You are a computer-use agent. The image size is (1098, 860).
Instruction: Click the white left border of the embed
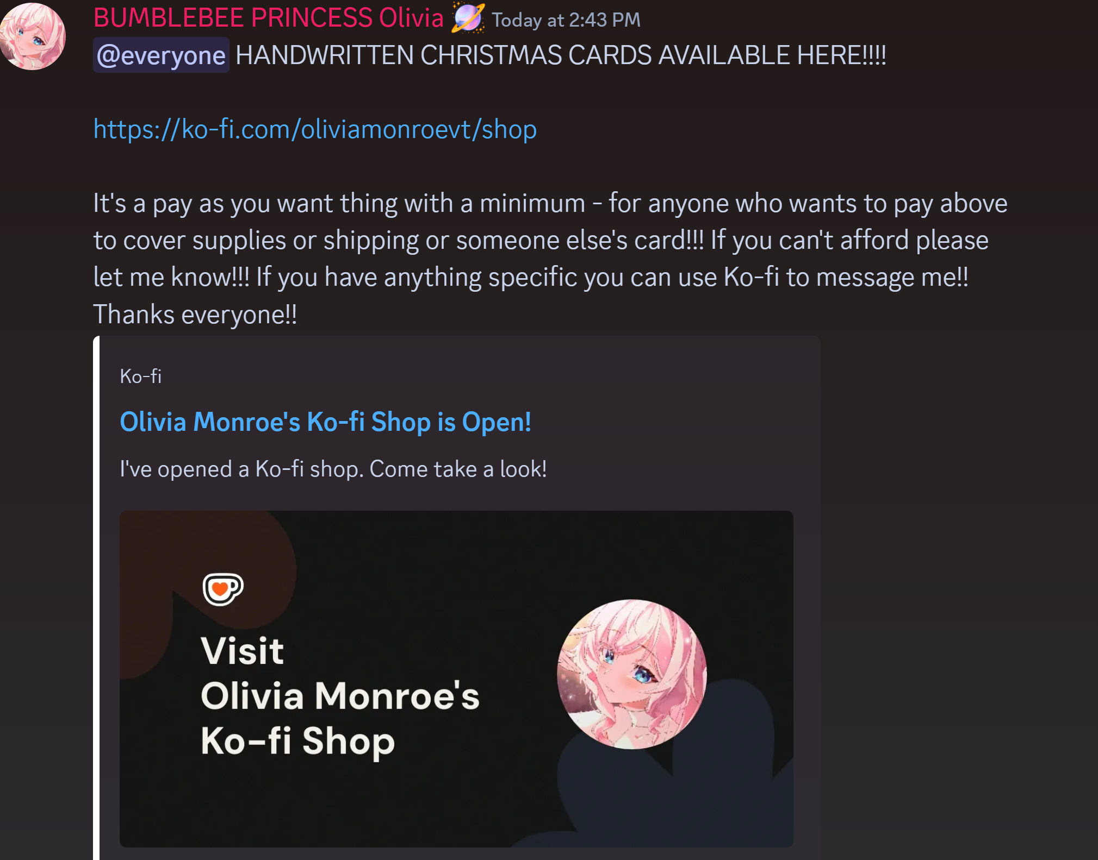point(96,598)
